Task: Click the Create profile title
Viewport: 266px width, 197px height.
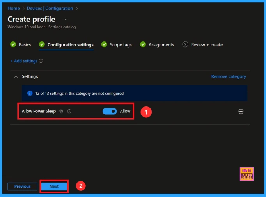Action: pyautogui.click(x=31, y=19)
